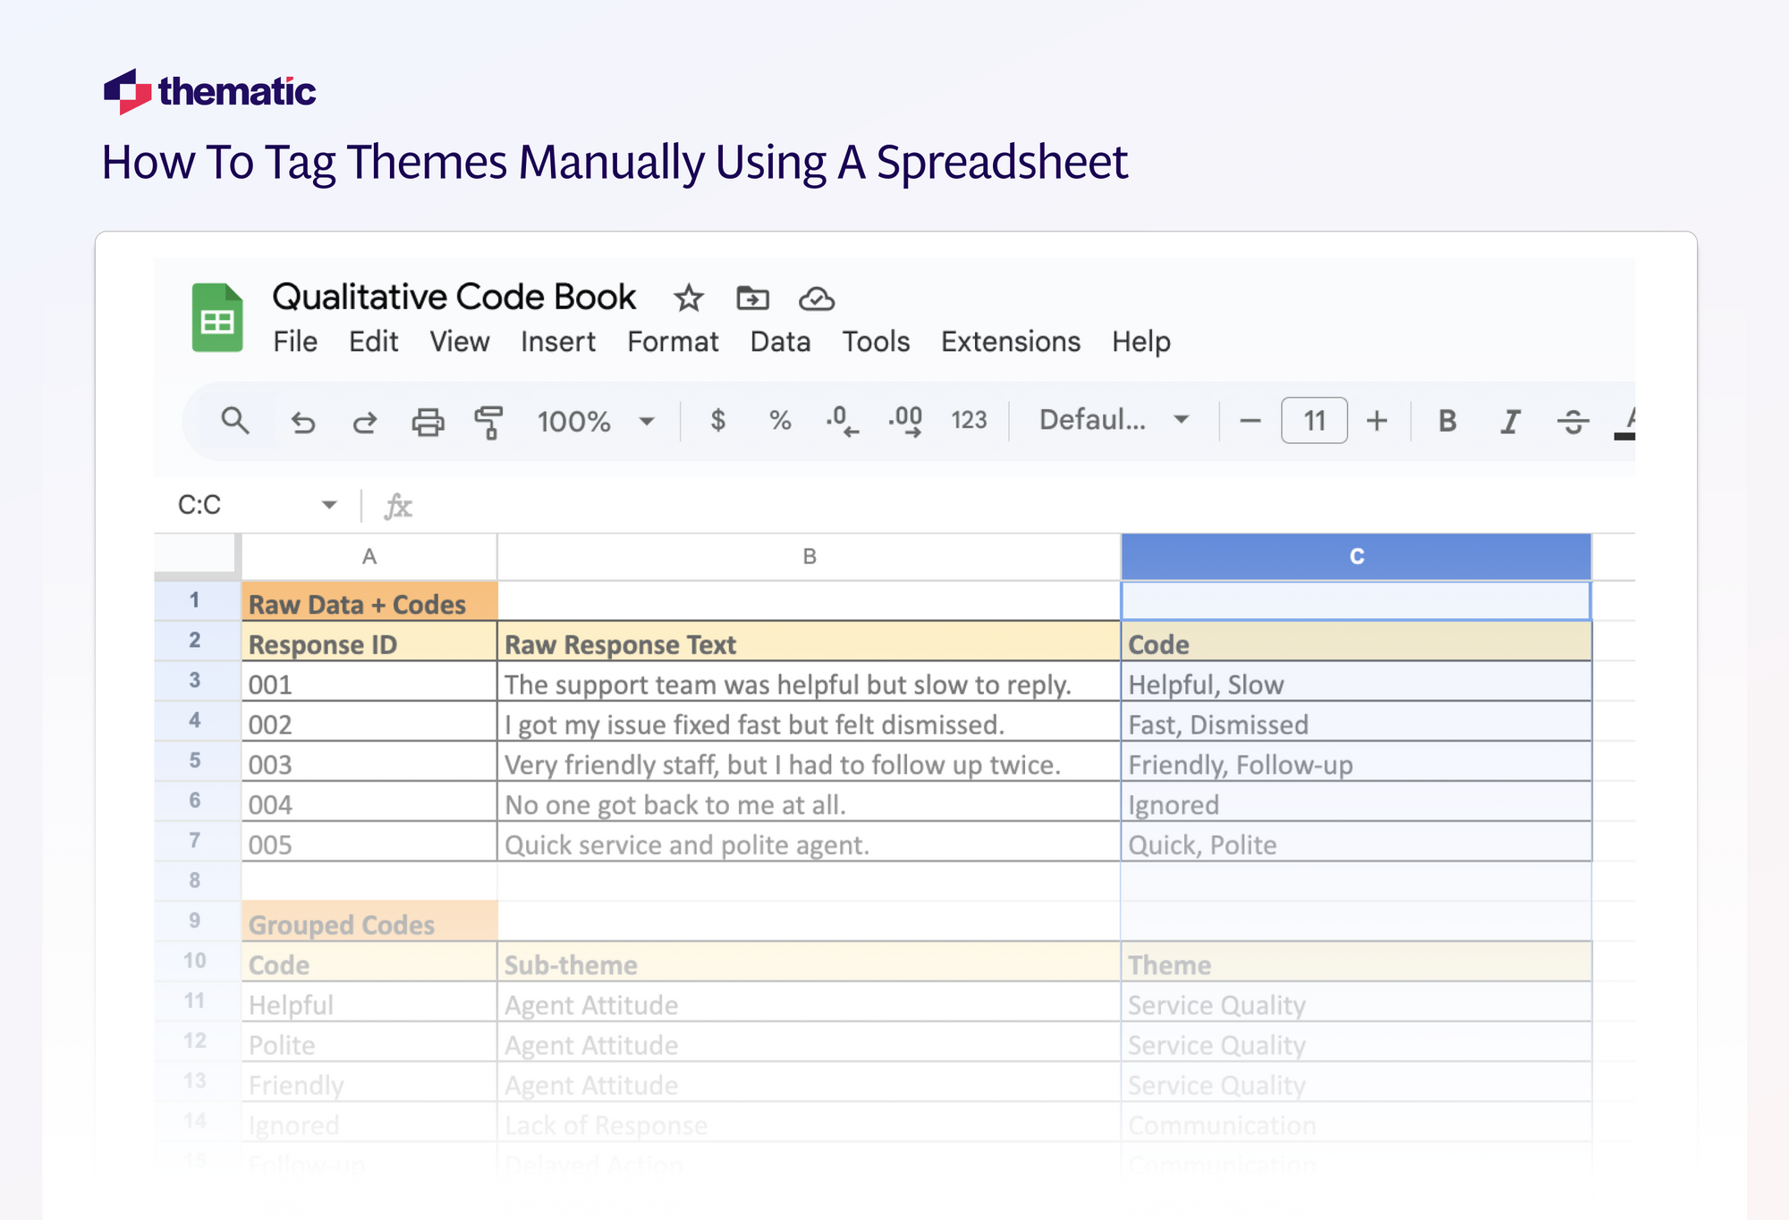Open the View menu
The height and width of the screenshot is (1220, 1789).
click(459, 341)
